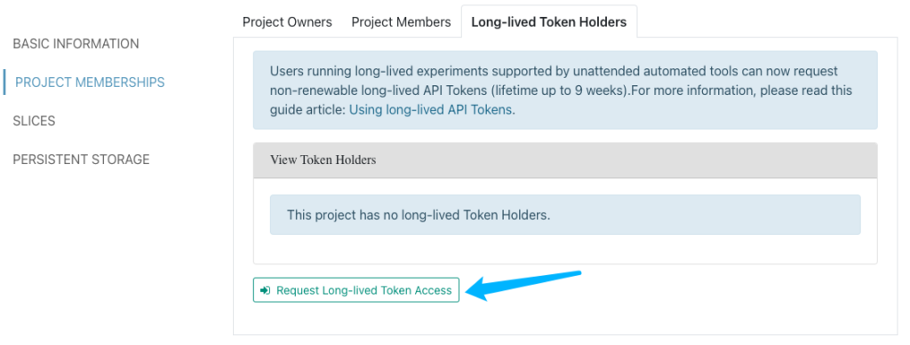Viewport: 910px width, 345px height.
Task: Select the Long-lived Token Holders tab
Action: 549,22
